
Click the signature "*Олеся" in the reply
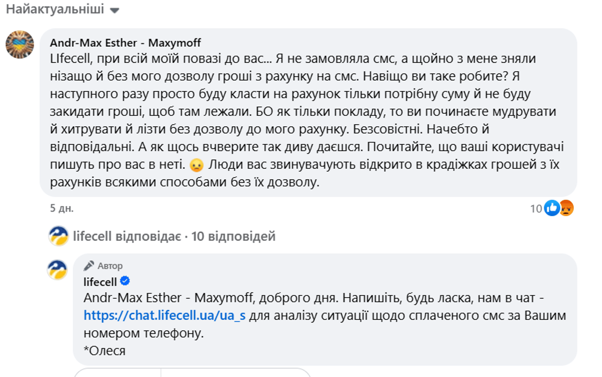[x=104, y=350]
